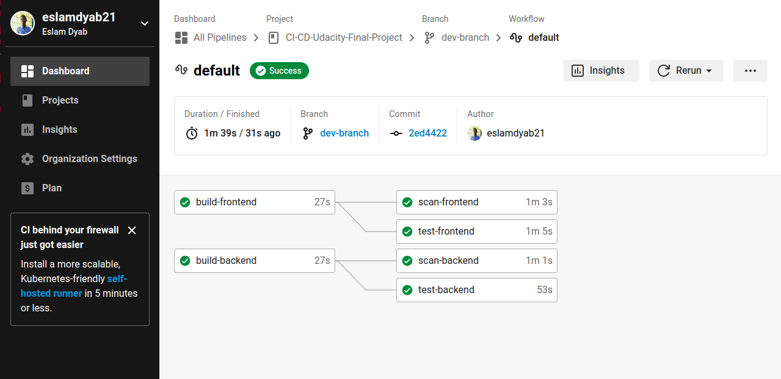Click the Success status badge
The image size is (781, 379).
coord(279,71)
